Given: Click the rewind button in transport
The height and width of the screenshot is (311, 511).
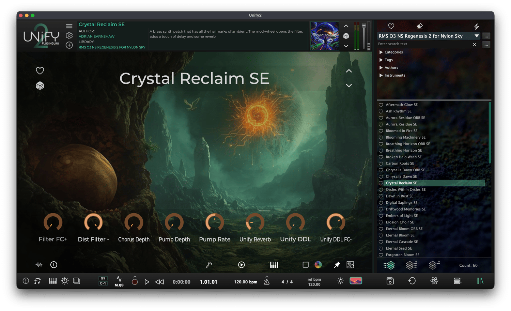Looking at the screenshot, I should click(159, 282).
